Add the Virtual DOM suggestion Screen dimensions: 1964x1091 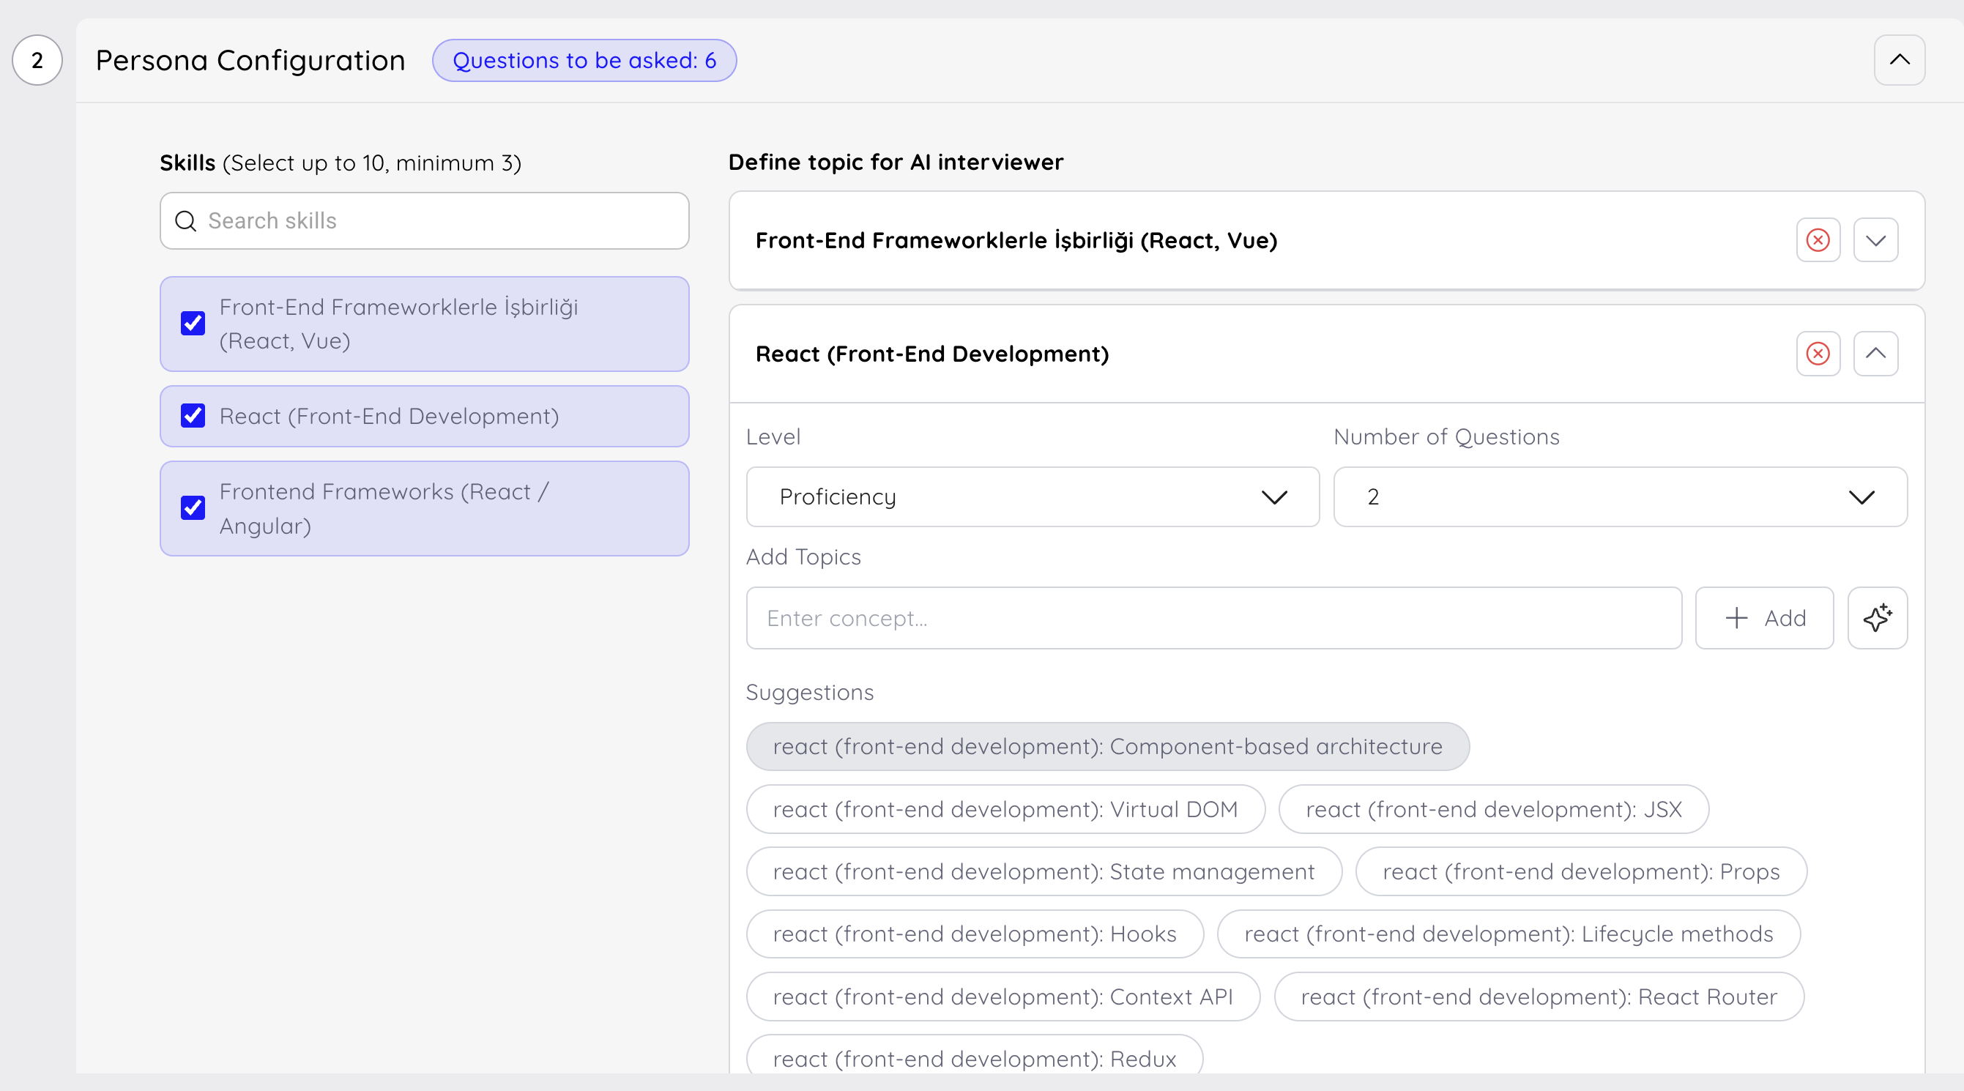pyautogui.click(x=1005, y=809)
